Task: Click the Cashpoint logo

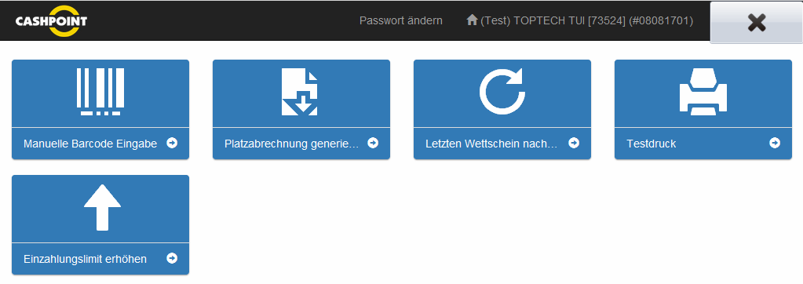Action: [x=51, y=21]
